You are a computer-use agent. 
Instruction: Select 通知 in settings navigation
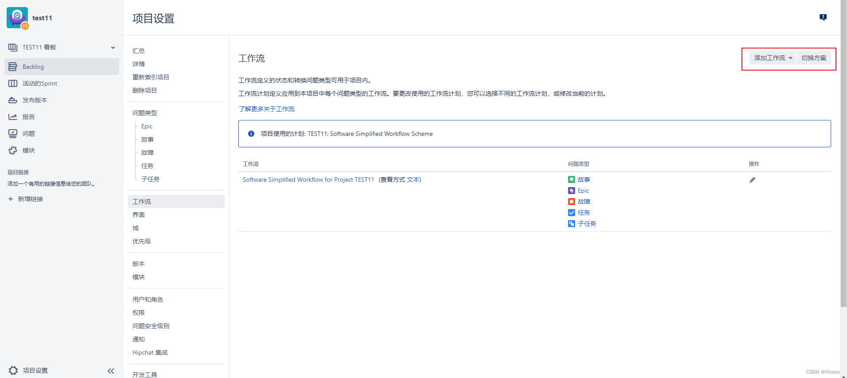click(139, 339)
